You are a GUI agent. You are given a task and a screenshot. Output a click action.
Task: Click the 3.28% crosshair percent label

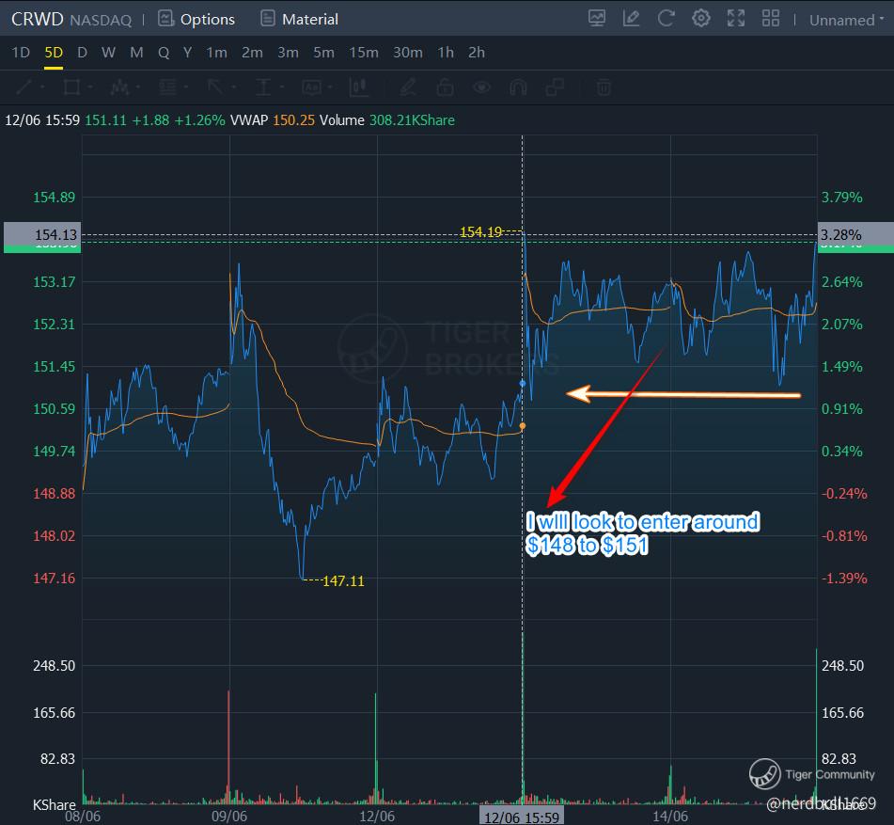[x=855, y=234]
